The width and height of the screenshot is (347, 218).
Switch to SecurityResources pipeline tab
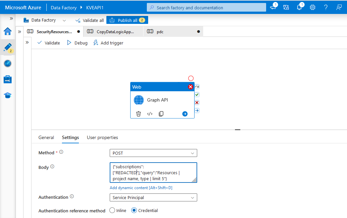54,32
